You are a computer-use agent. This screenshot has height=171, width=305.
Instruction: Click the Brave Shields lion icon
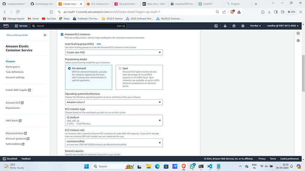point(232,12)
